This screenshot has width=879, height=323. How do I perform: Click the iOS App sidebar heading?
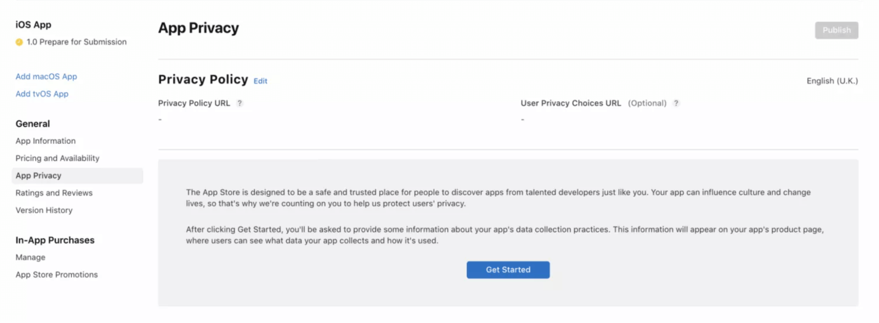[33, 25]
